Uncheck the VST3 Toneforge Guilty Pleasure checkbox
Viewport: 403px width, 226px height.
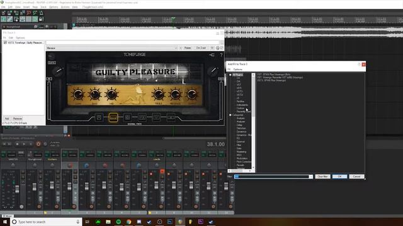point(5,43)
